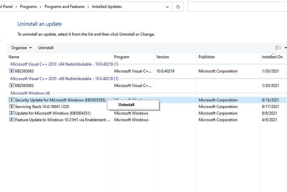287x192 pixels.
Task: Collapse the Visual C++ 2010 x64 group
Action: click(x=64, y=64)
